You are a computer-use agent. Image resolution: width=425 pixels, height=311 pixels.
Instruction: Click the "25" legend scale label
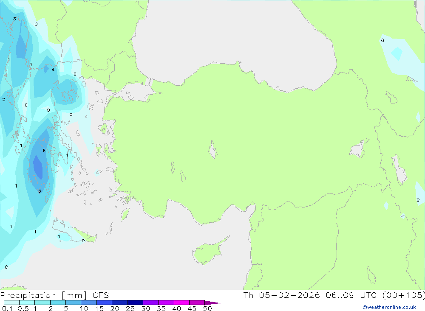click(130, 308)
